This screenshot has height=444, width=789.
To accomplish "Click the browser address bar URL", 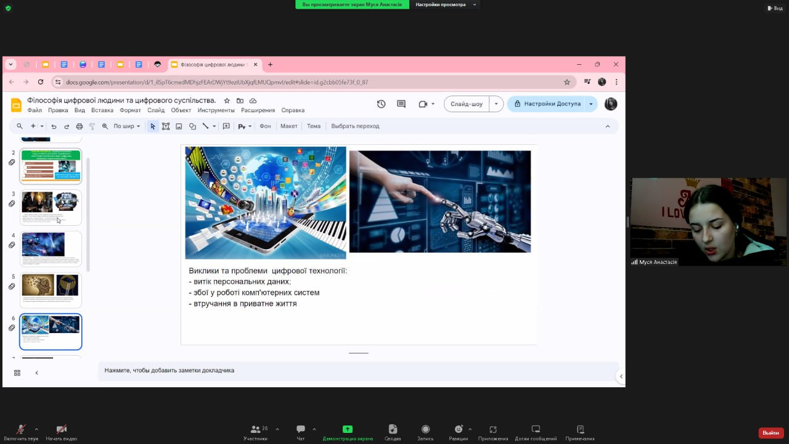I will pyautogui.click(x=217, y=82).
